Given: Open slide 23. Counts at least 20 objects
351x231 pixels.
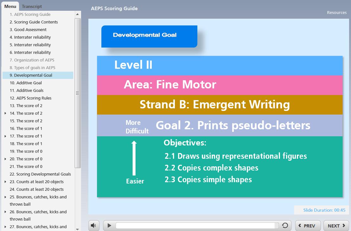Looking at the screenshot, I should [37, 182].
